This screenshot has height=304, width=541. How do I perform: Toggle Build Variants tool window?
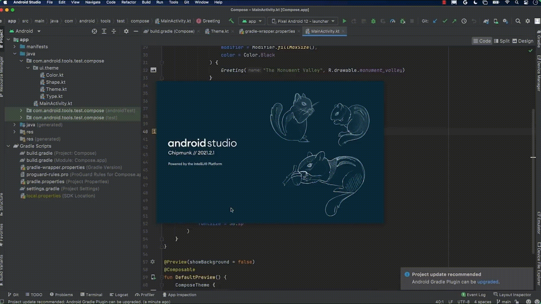point(2,270)
